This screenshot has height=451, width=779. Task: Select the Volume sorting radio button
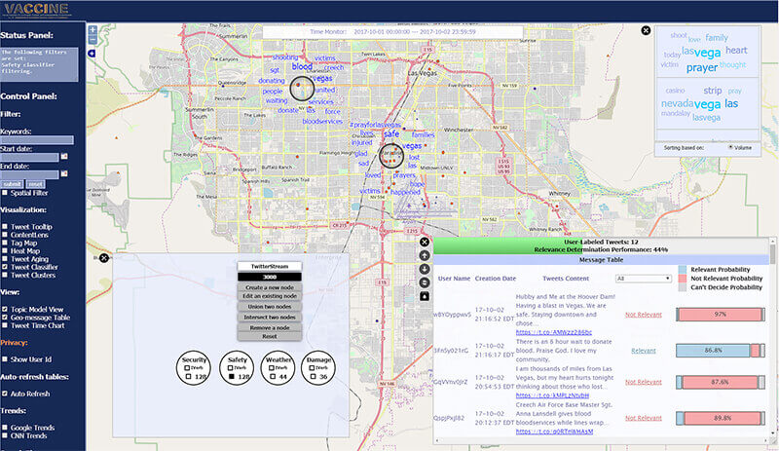pyautogui.click(x=731, y=147)
